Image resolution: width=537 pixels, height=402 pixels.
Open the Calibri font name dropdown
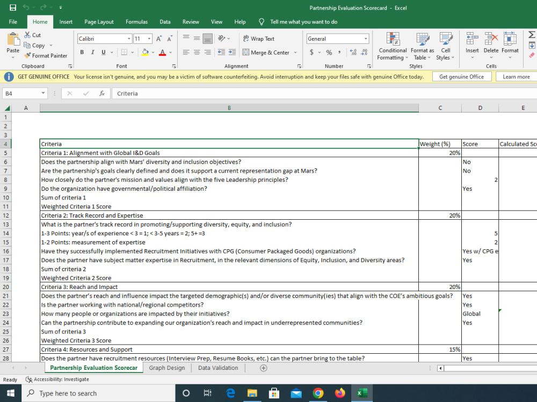(x=129, y=39)
